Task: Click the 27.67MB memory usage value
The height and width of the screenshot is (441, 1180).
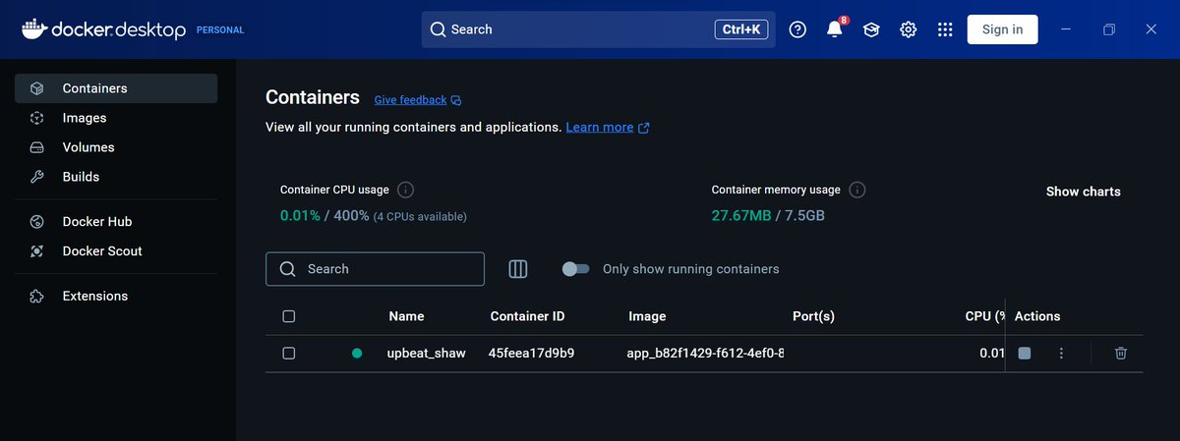Action: [741, 215]
